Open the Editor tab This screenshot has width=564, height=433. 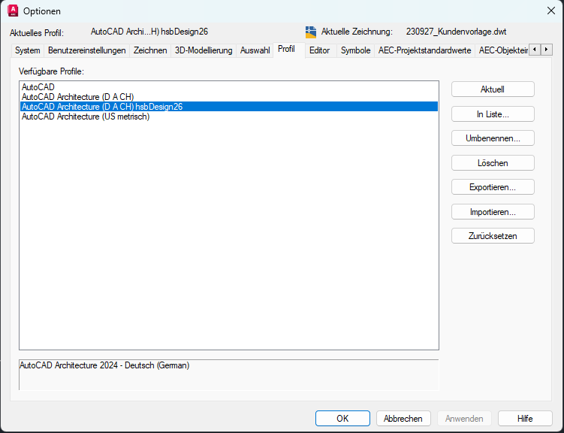[319, 50]
